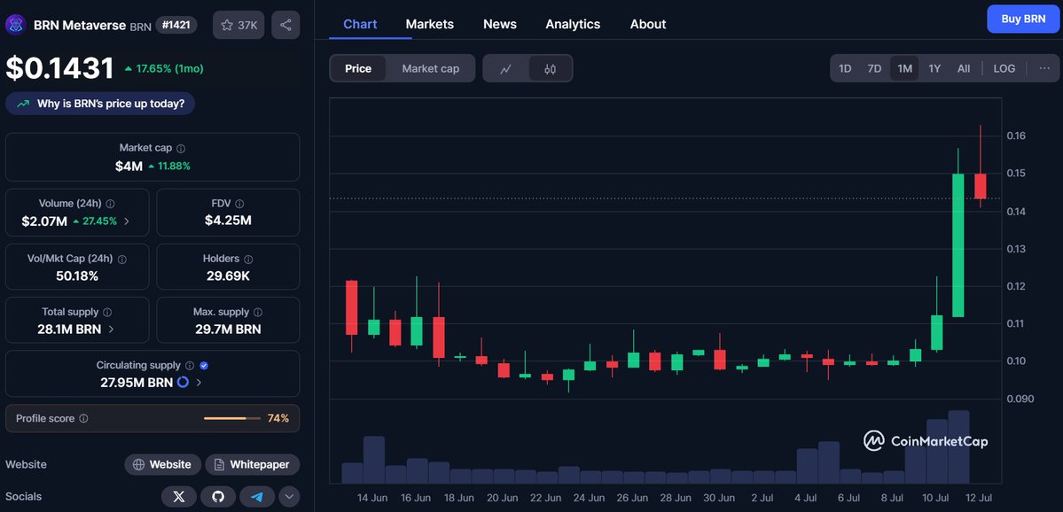Click the BRN Metaverse logo icon
Viewport: 1063px width, 512px height.
16,25
